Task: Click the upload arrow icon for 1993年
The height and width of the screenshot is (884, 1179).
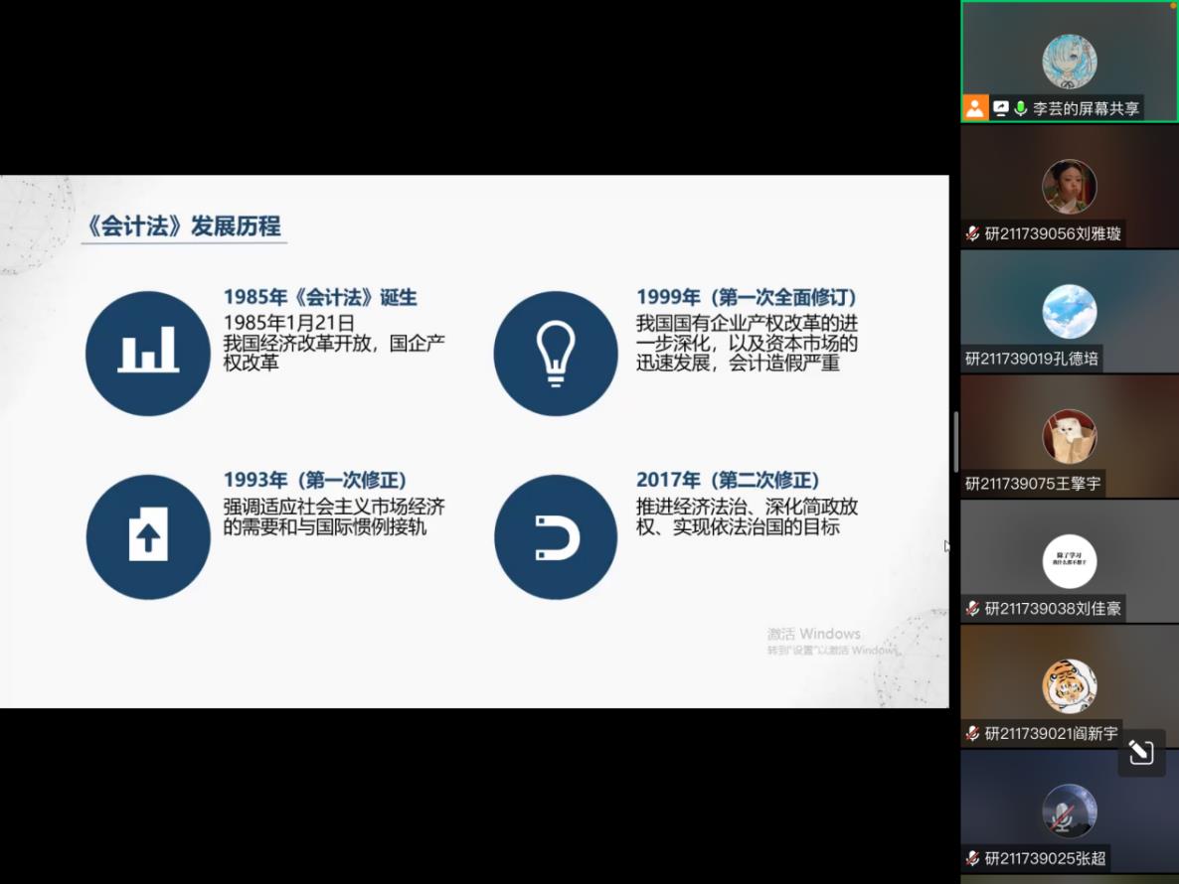Action: 148,537
